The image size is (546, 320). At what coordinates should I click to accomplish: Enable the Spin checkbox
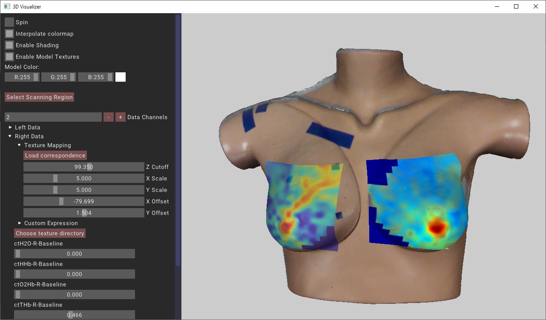pos(9,22)
